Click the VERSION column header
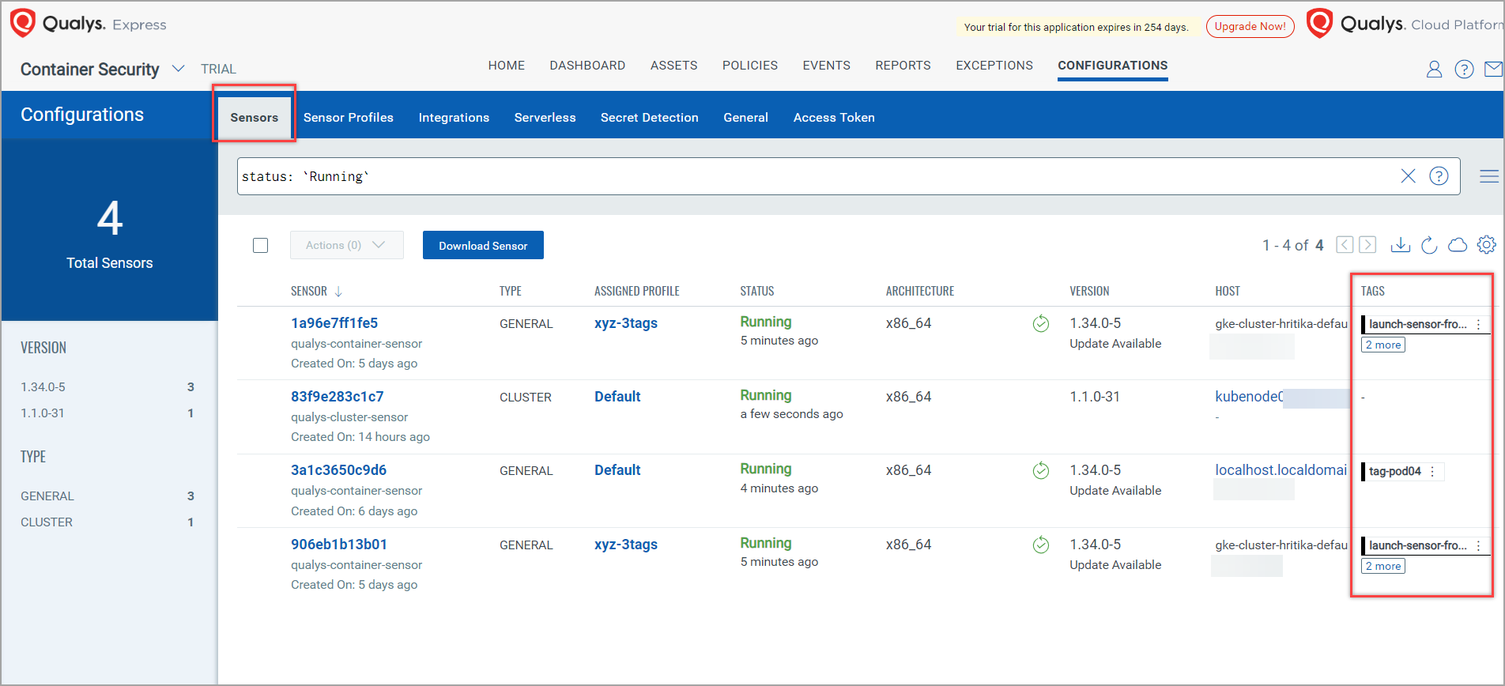The width and height of the screenshot is (1505, 686). point(1089,292)
